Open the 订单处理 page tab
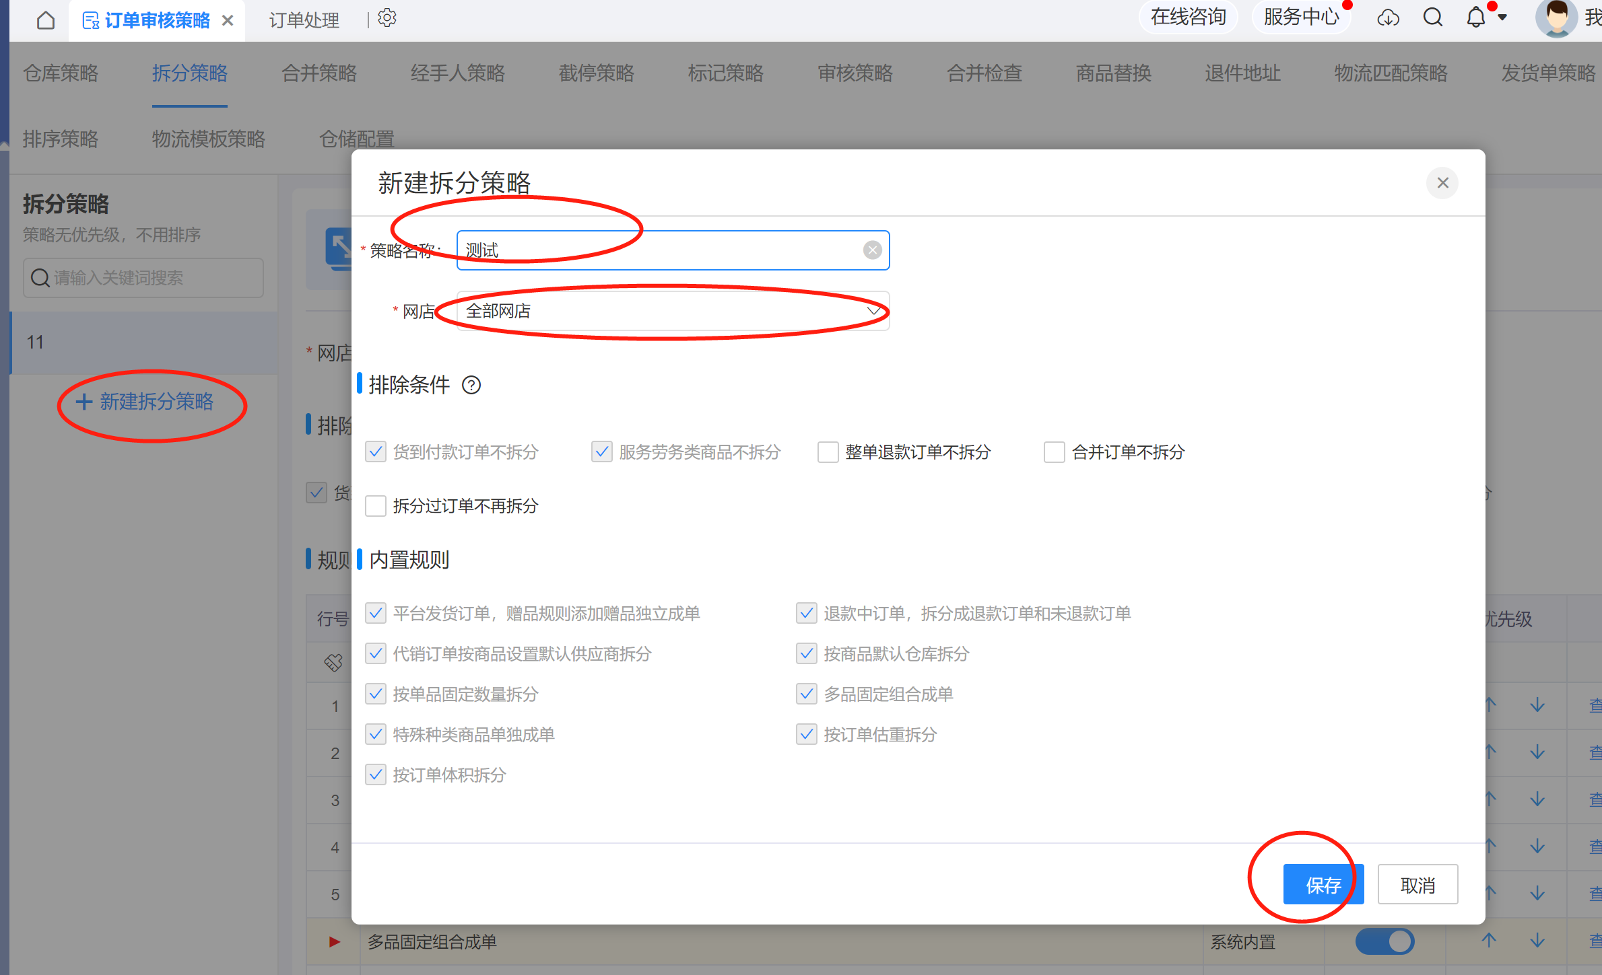 click(304, 20)
